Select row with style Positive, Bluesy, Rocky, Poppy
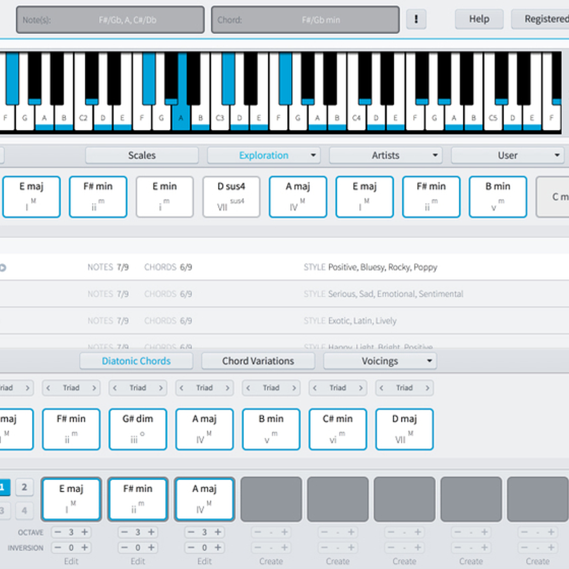The width and height of the screenshot is (569, 569). [x=284, y=267]
